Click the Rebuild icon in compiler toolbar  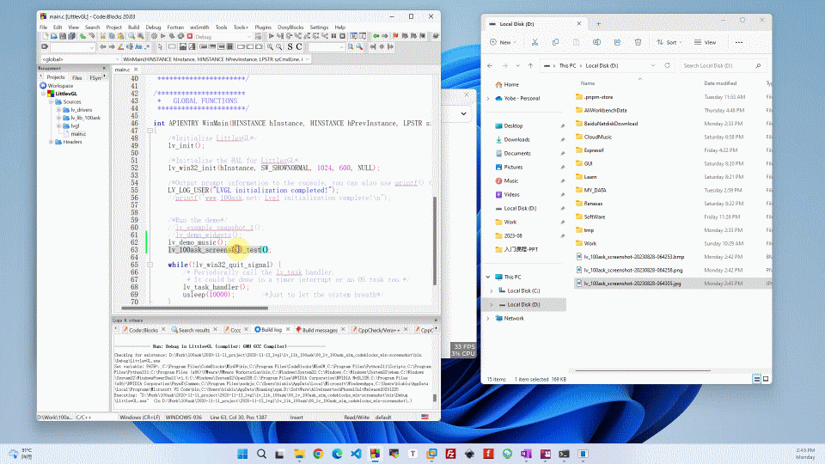coord(180,36)
